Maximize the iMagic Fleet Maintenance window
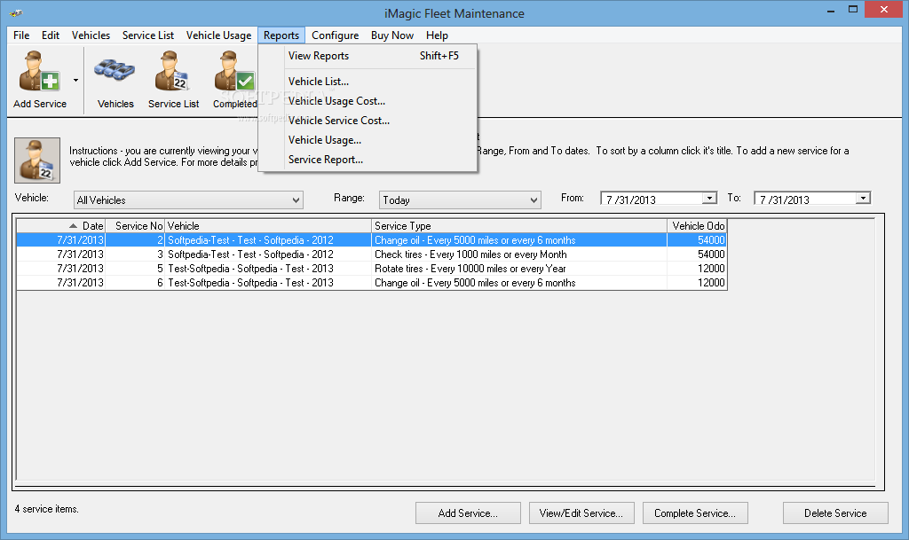909x540 pixels. point(853,9)
